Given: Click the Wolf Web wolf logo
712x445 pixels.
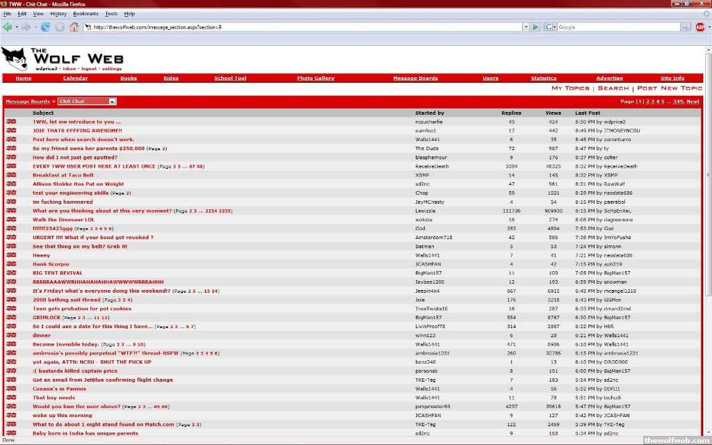Looking at the screenshot, I should coord(14,58).
